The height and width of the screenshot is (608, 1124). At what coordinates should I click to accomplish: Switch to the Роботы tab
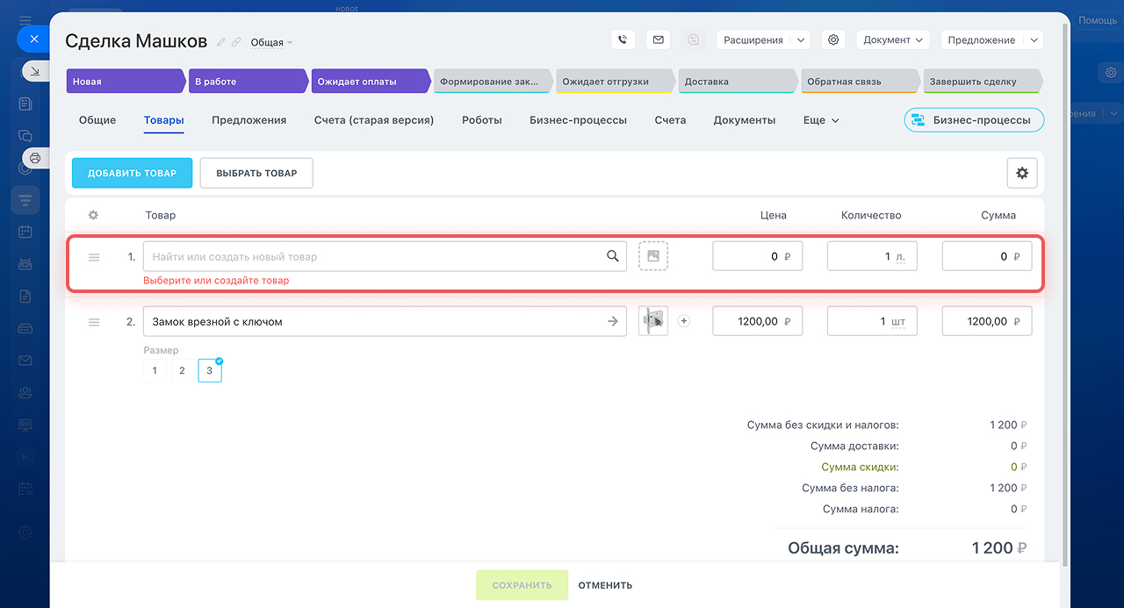click(481, 120)
